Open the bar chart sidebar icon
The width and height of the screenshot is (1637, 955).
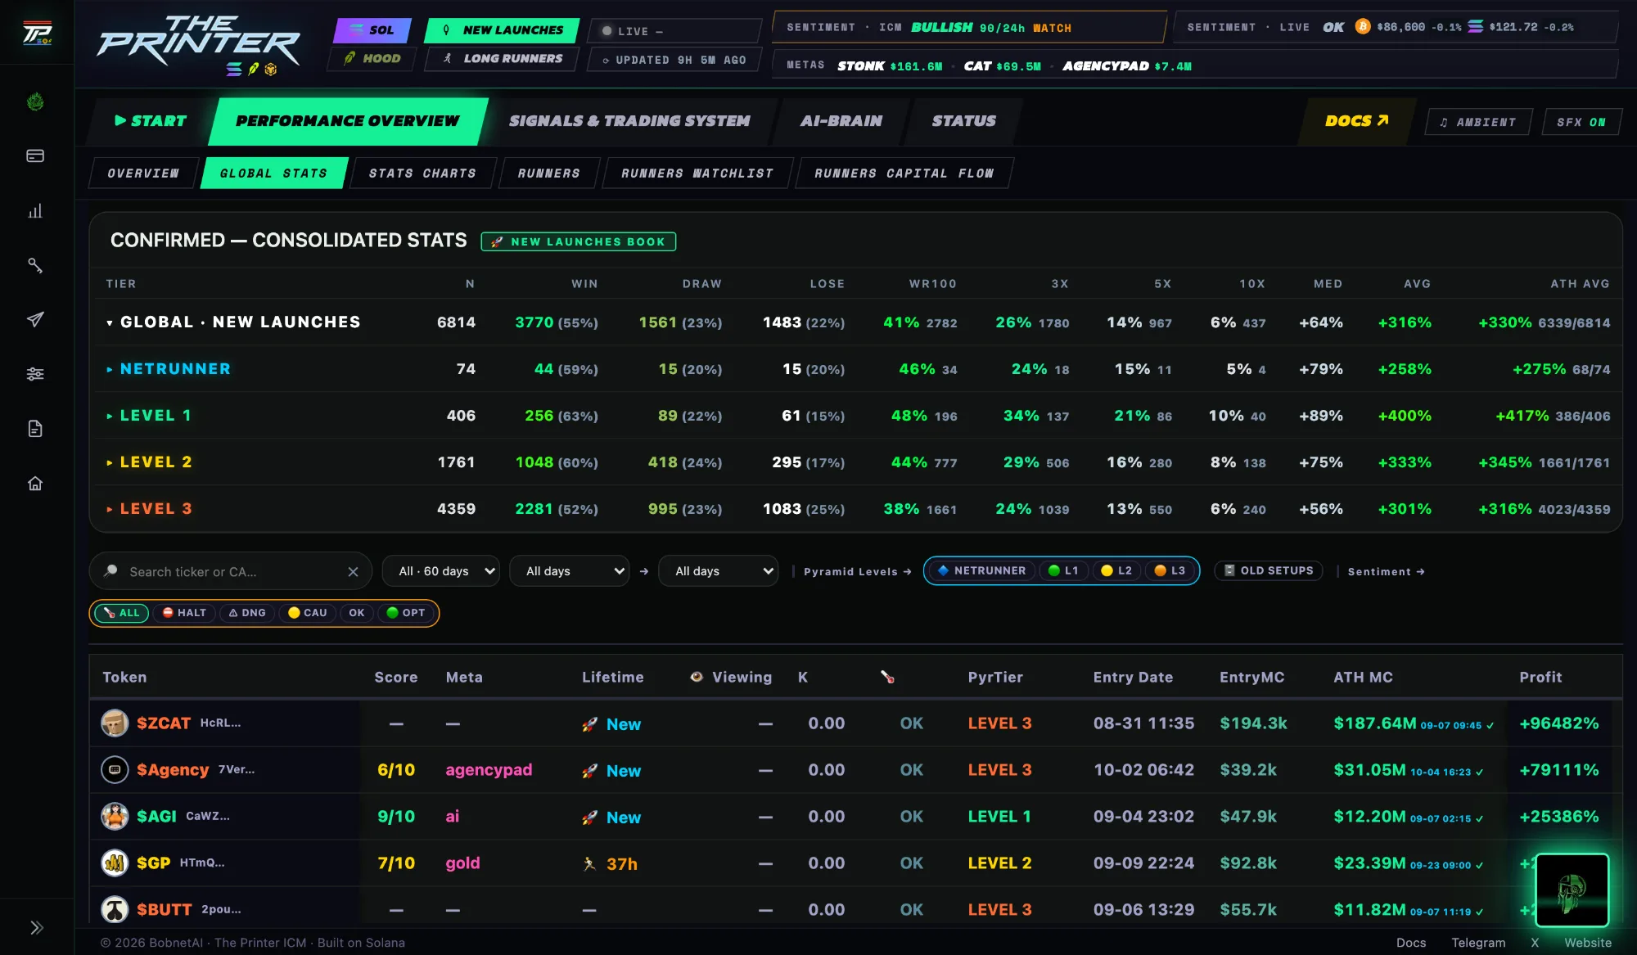(x=35, y=211)
